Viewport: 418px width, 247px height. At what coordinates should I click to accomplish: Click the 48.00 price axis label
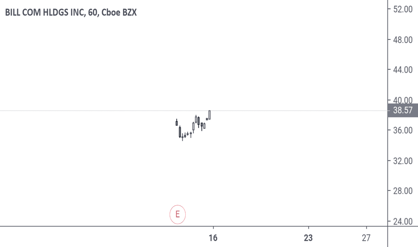tap(403, 40)
